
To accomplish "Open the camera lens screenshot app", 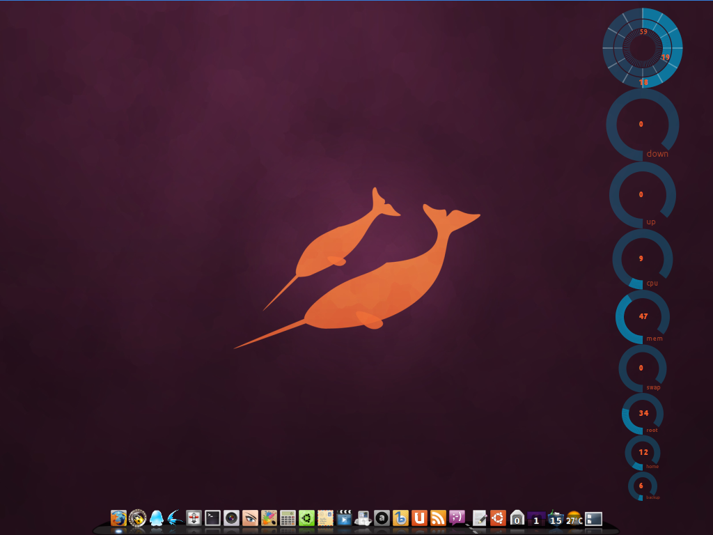I will [x=231, y=518].
